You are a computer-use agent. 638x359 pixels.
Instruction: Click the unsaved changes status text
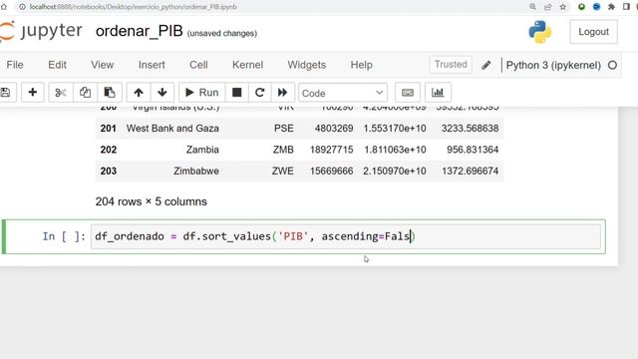(x=222, y=33)
